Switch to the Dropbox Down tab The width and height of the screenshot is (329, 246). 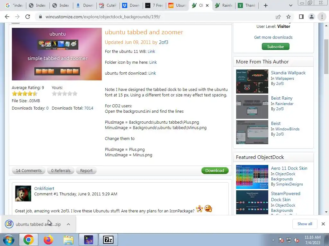131,5
